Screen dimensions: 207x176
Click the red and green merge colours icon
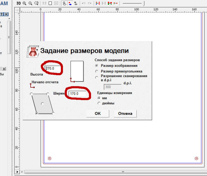pos(110,3)
